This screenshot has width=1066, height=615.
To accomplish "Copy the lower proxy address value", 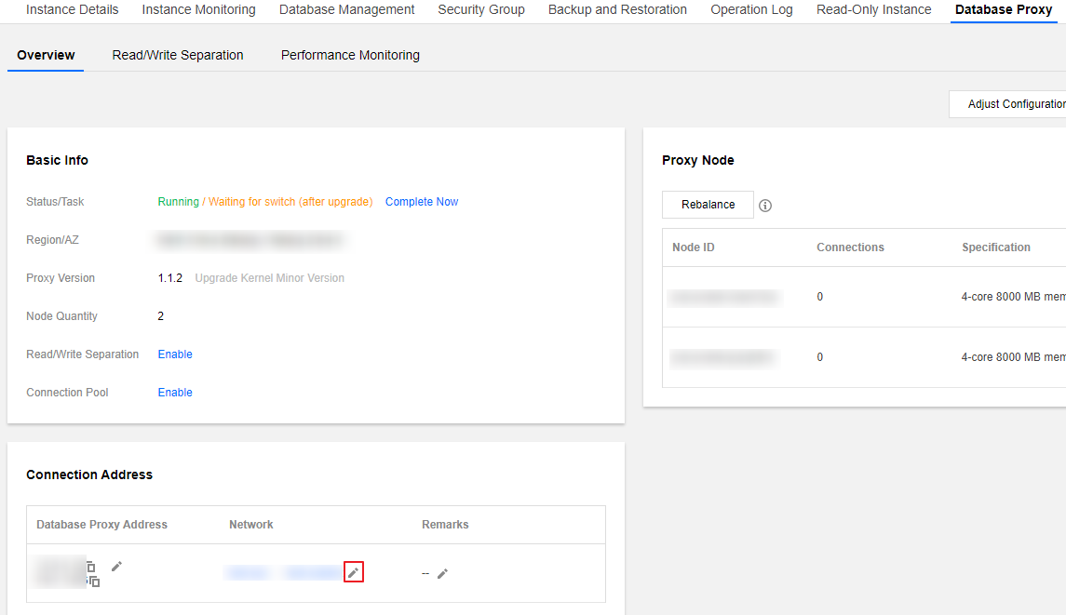I will point(94,582).
